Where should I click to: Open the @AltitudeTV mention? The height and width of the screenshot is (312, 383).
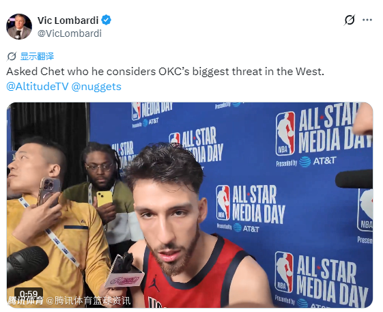(38, 87)
